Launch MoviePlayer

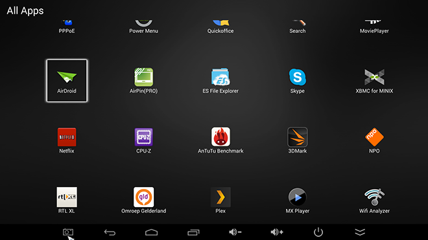(374, 27)
